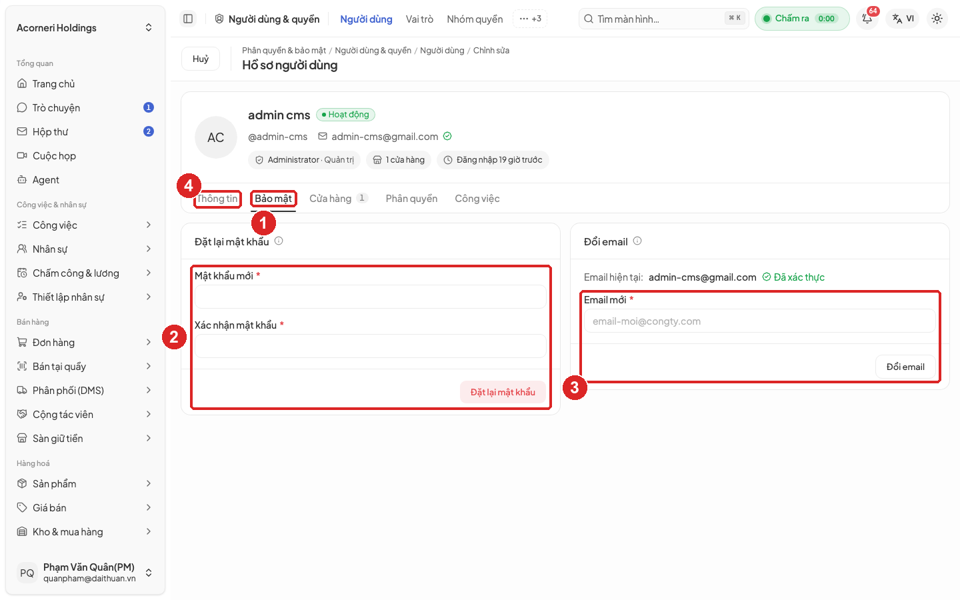Screen dimensions: 960x600
Task: Click the Đổi email button
Action: (x=905, y=367)
